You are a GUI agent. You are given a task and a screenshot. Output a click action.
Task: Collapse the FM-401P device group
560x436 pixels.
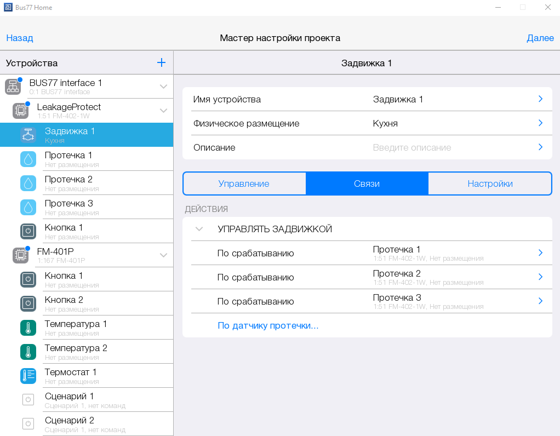[x=163, y=255]
